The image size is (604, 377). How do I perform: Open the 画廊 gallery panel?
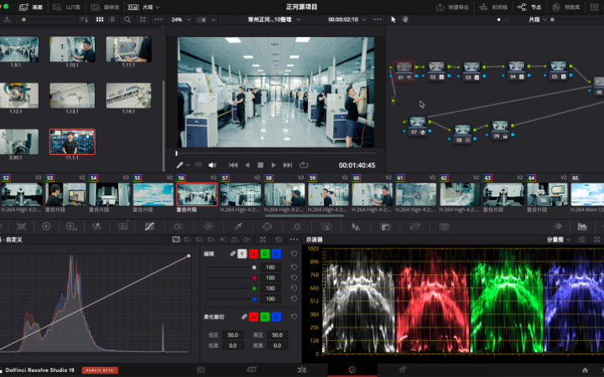(31, 7)
